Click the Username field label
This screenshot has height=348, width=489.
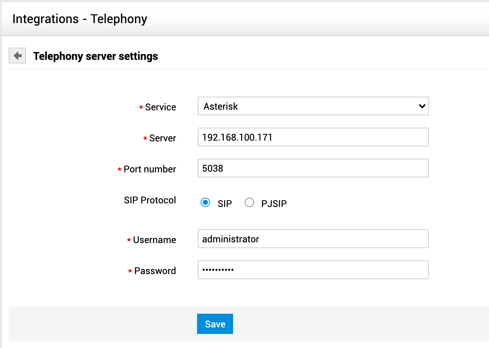pyautogui.click(x=154, y=240)
